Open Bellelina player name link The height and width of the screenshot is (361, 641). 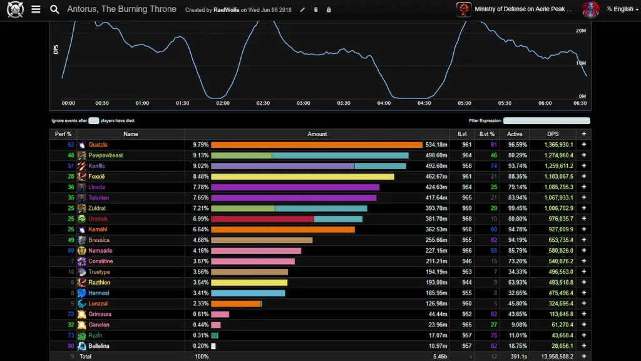(98, 346)
